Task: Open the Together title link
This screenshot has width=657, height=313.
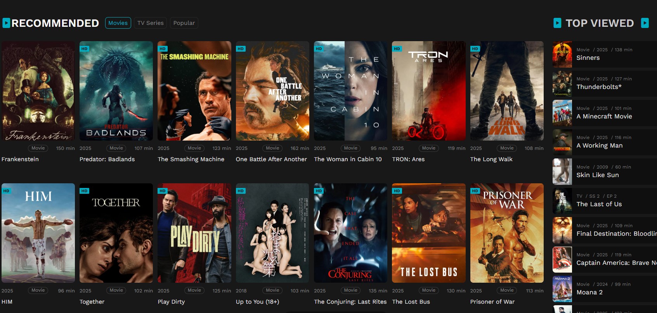Action: [92, 302]
